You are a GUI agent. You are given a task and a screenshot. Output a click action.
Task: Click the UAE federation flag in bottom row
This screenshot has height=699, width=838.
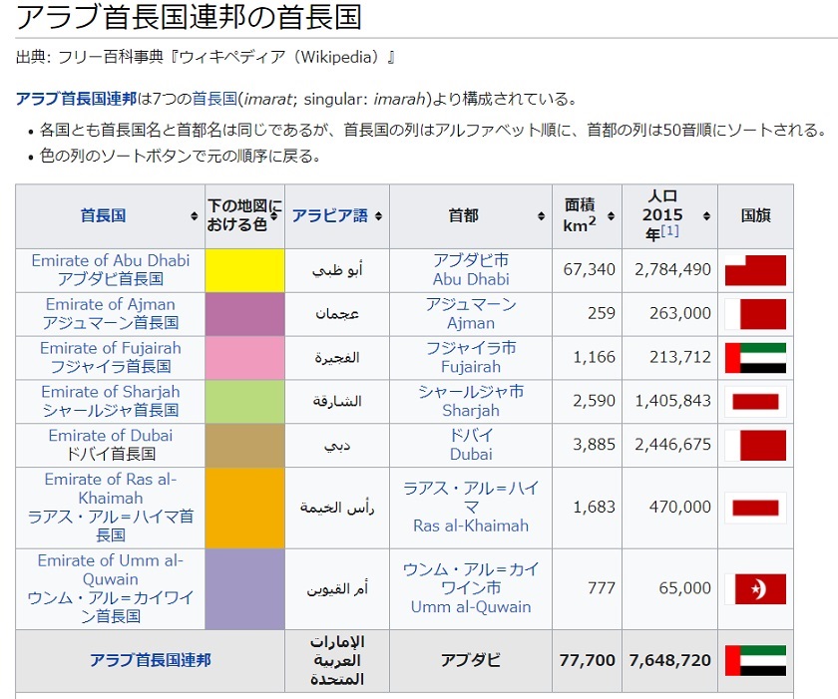pos(755,661)
